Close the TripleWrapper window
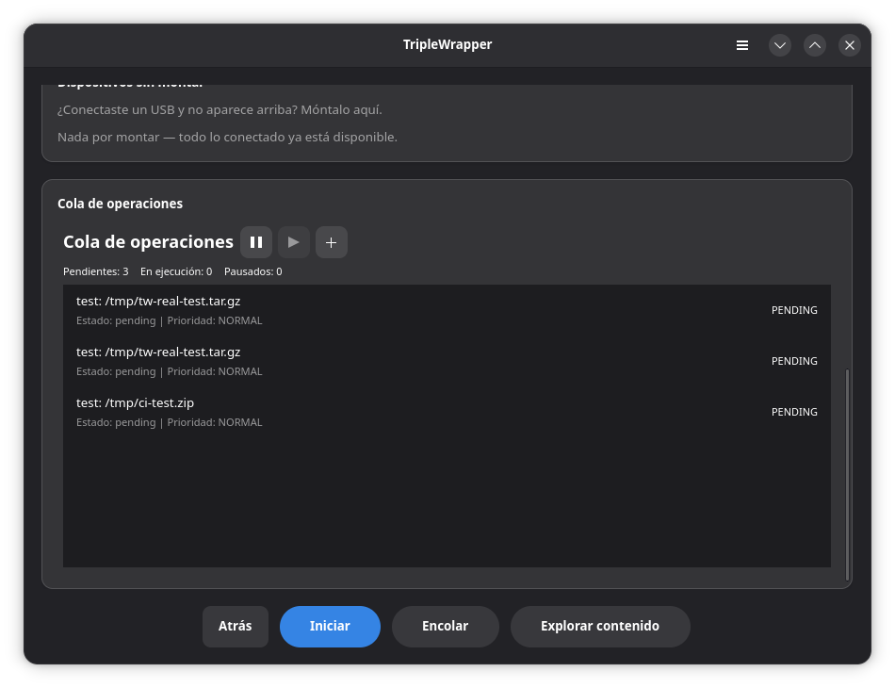This screenshot has width=895, height=688. coord(850,45)
